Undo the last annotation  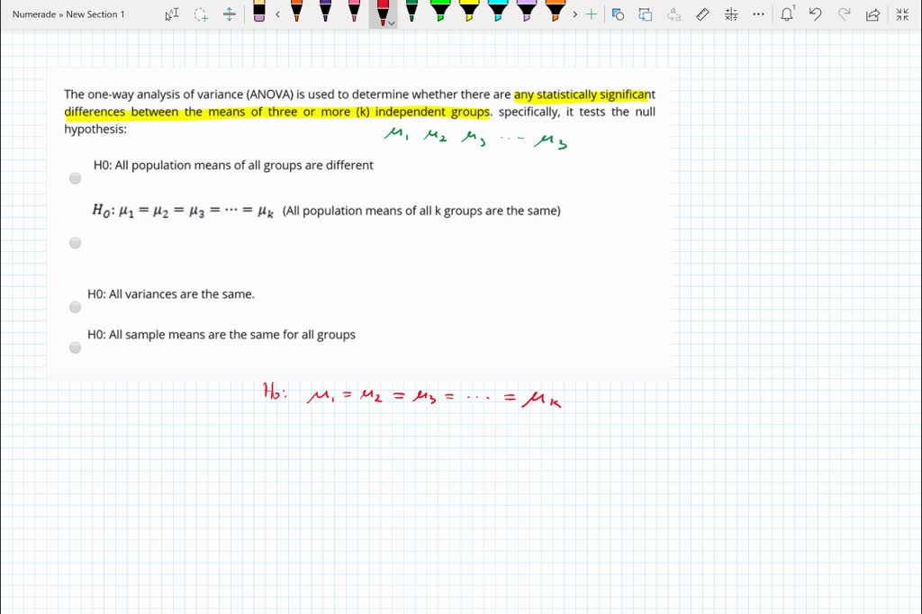pyautogui.click(x=815, y=14)
